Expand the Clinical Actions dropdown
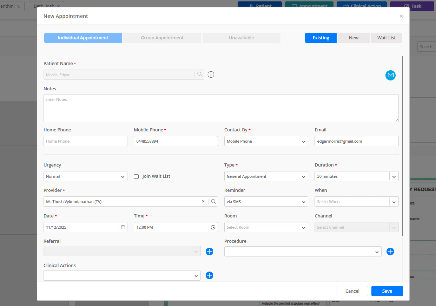The image size is (436, 306). [x=122, y=276]
